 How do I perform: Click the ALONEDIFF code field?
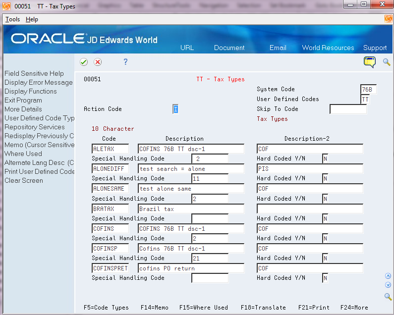(111, 168)
